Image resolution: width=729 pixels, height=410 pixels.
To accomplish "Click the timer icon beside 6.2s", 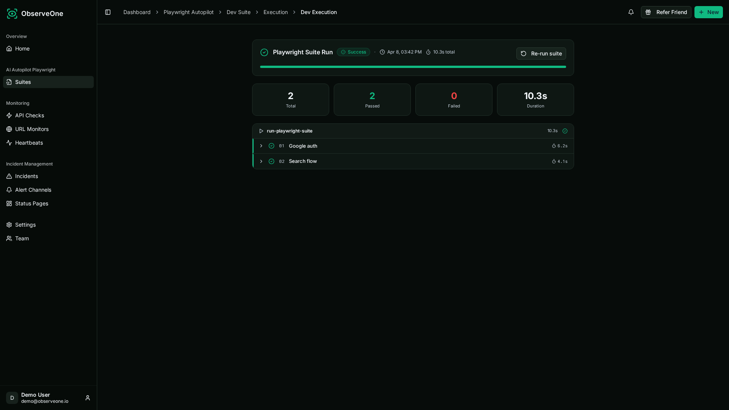I will pos(554,146).
